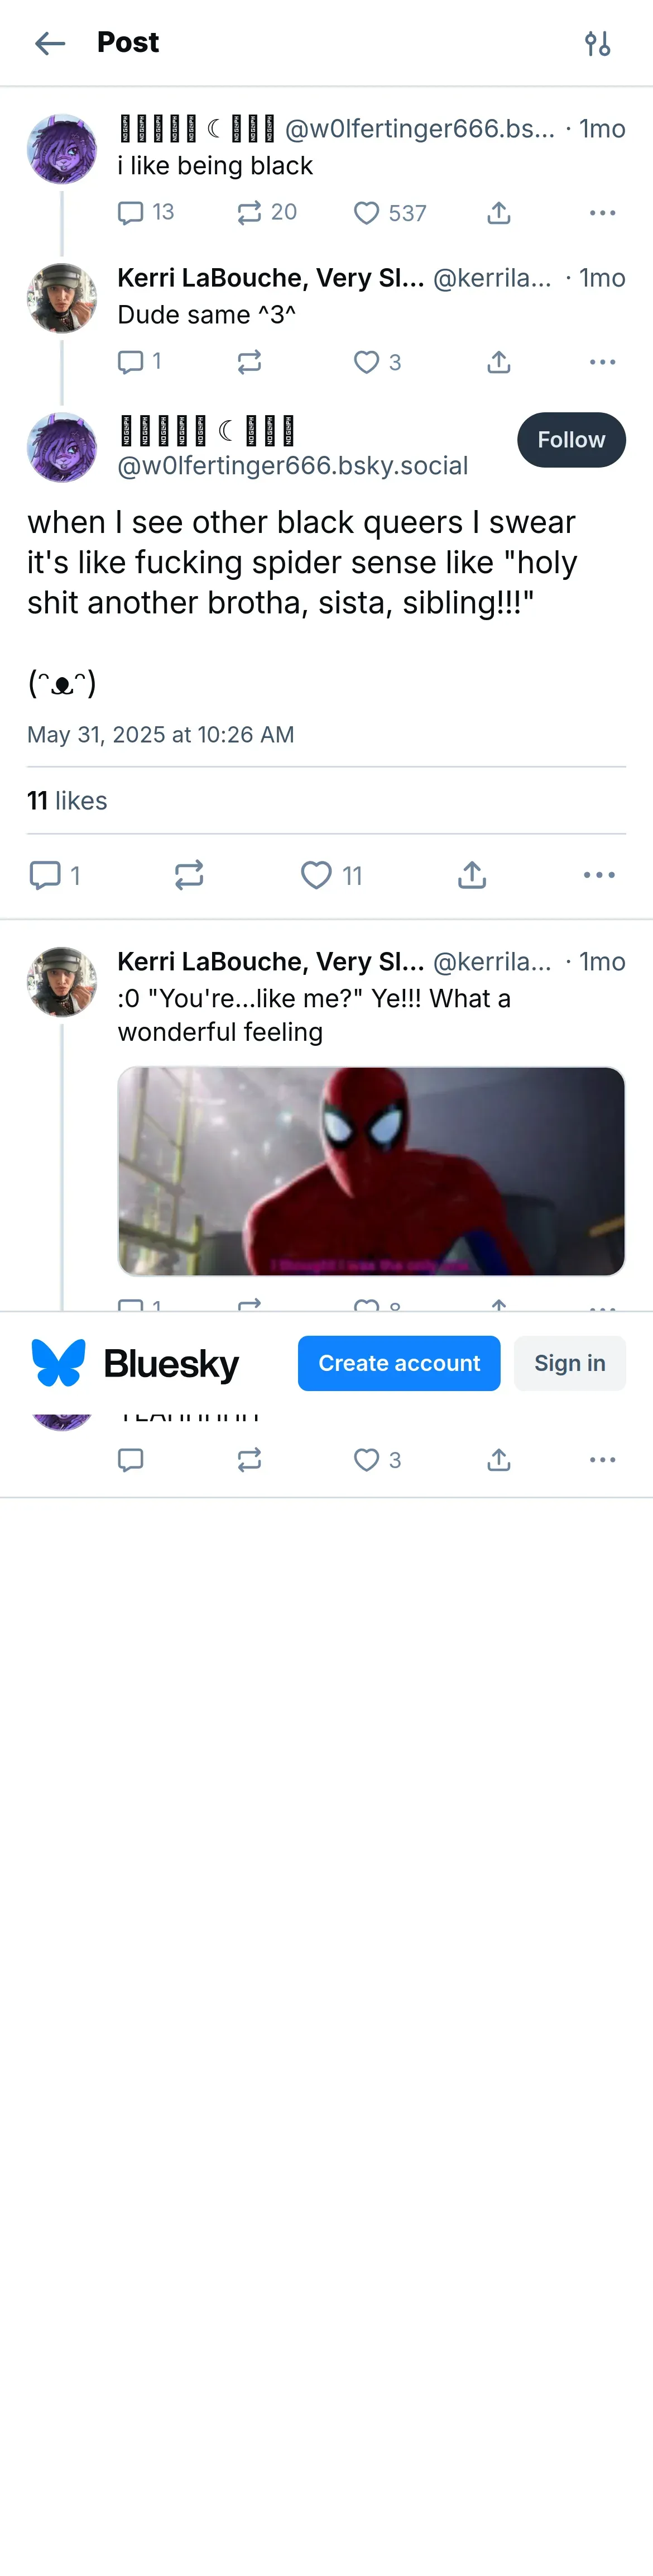The image size is (653, 2576).
Task: Reply to the post with 13 replies
Action: tap(131, 213)
